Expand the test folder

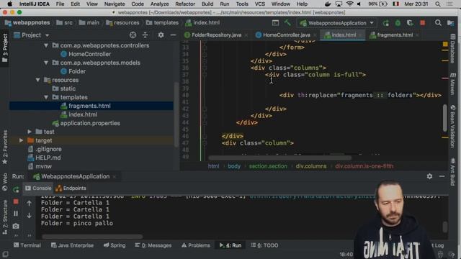[x=30, y=132]
